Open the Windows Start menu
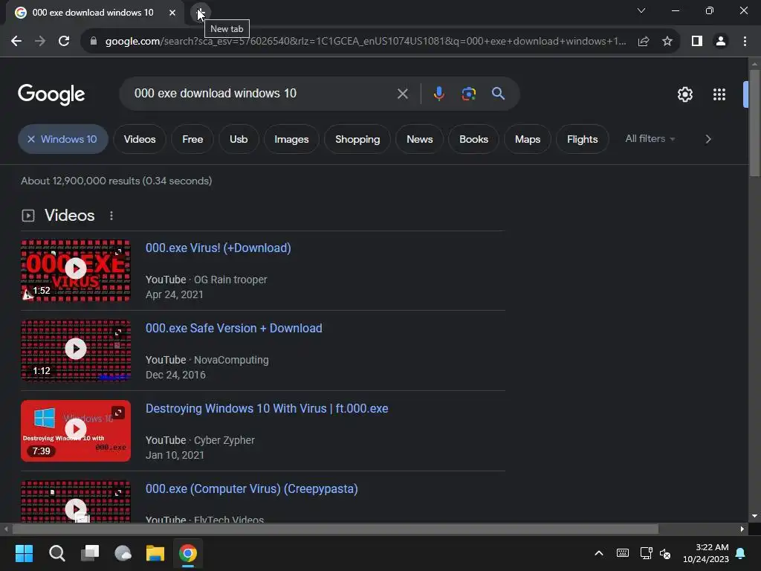 tap(24, 553)
